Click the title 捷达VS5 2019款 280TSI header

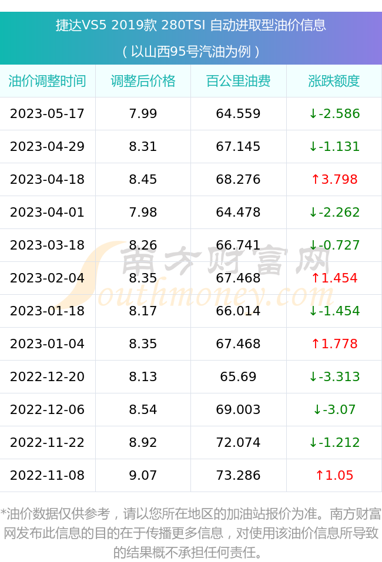pos(191,25)
